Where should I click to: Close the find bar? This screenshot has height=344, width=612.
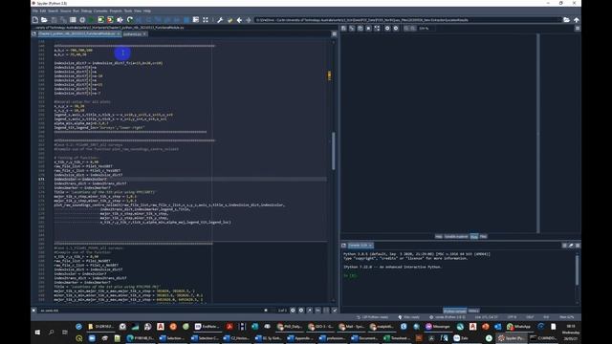tap(34, 310)
